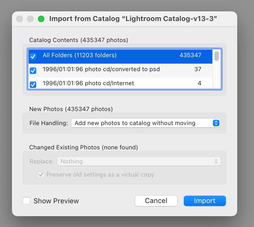Screen dimensions: 254x227
Task: Uncheck the converted to psd folder checkbox
Action: pos(33,71)
